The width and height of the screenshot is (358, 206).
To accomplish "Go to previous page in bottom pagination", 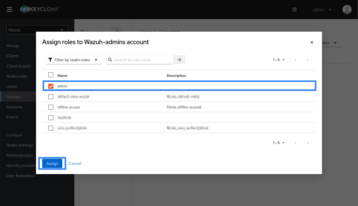I will click(295, 143).
